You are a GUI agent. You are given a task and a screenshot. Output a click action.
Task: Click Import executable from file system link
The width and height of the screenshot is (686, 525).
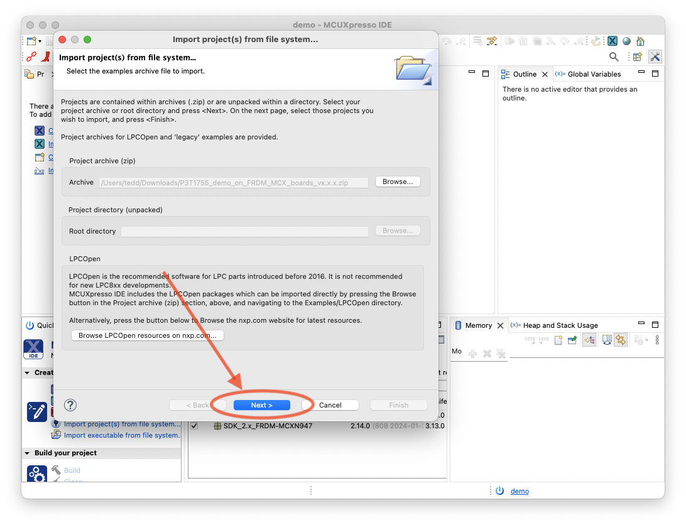pos(122,435)
